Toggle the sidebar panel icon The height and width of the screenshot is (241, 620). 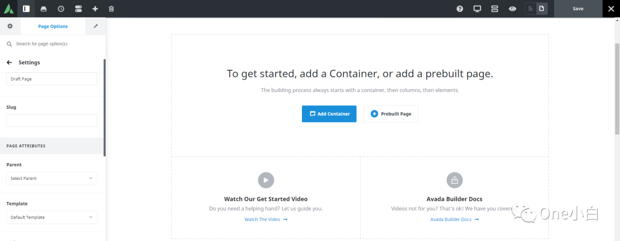click(26, 9)
